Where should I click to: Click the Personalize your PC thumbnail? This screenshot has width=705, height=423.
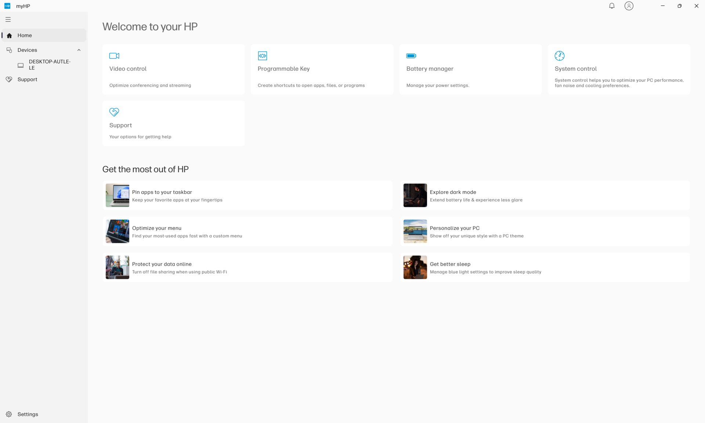pyautogui.click(x=415, y=231)
